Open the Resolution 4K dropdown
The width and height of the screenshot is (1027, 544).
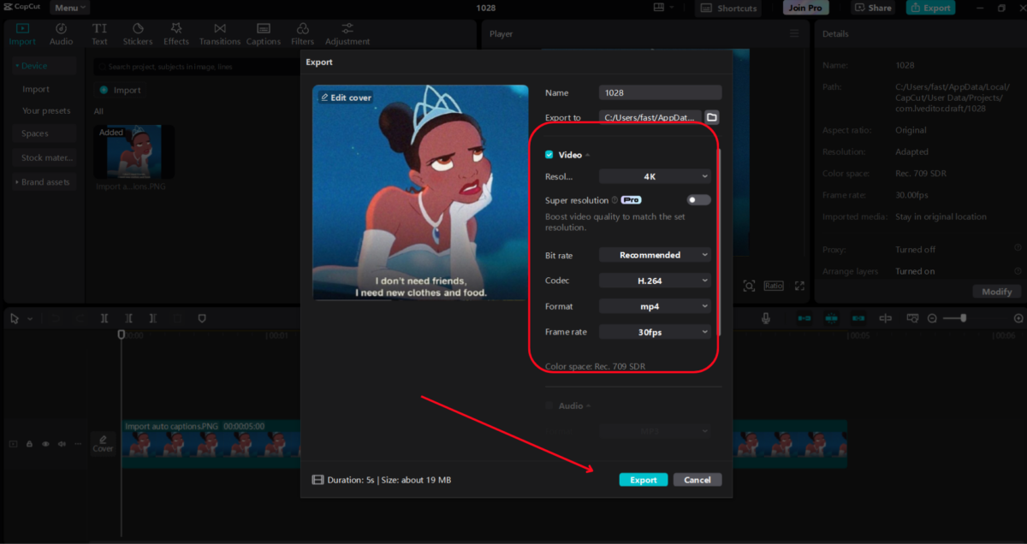(x=655, y=176)
